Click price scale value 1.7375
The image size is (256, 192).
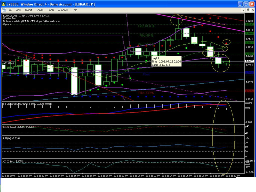(x=249, y=82)
